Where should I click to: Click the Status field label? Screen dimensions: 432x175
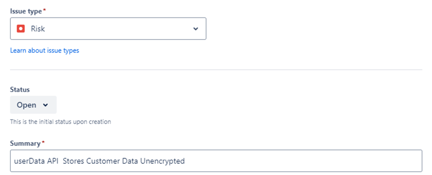click(20, 89)
